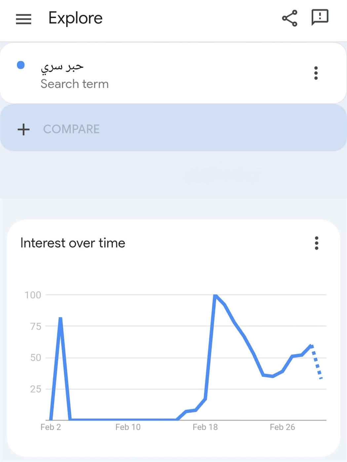
Task: Select the 100 peak after Feb 18
Action: pos(215,295)
